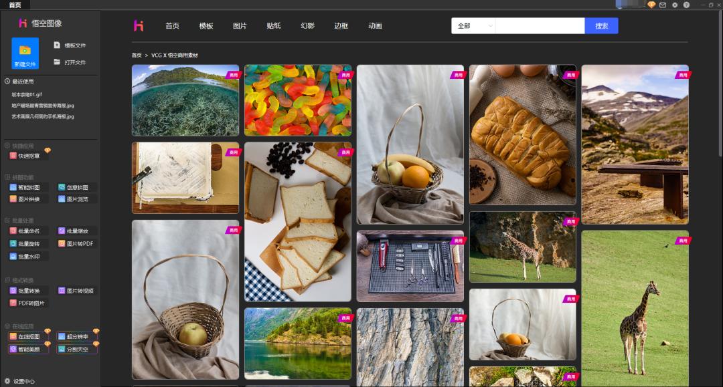
Task: Open the 贴纸 stickers section
Action: (x=273, y=26)
